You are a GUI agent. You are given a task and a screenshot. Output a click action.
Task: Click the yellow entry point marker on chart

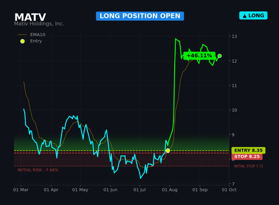coord(168,150)
